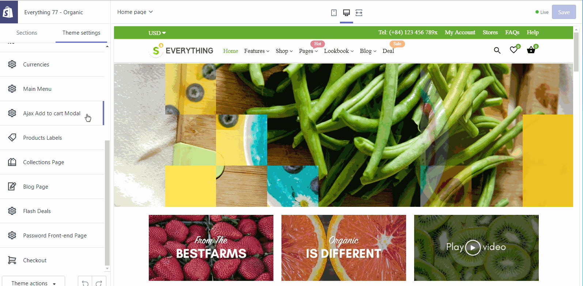Expand the Theme actions dropdown
This screenshot has height=286, width=583.
coord(33,283)
